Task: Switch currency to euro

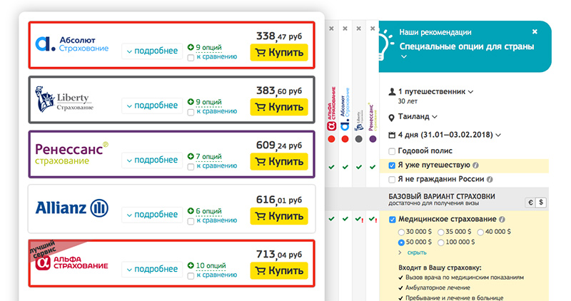Action: 530,203
